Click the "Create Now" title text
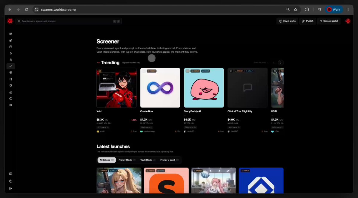Viewport: 358px width, 198px height. [x=147, y=111]
